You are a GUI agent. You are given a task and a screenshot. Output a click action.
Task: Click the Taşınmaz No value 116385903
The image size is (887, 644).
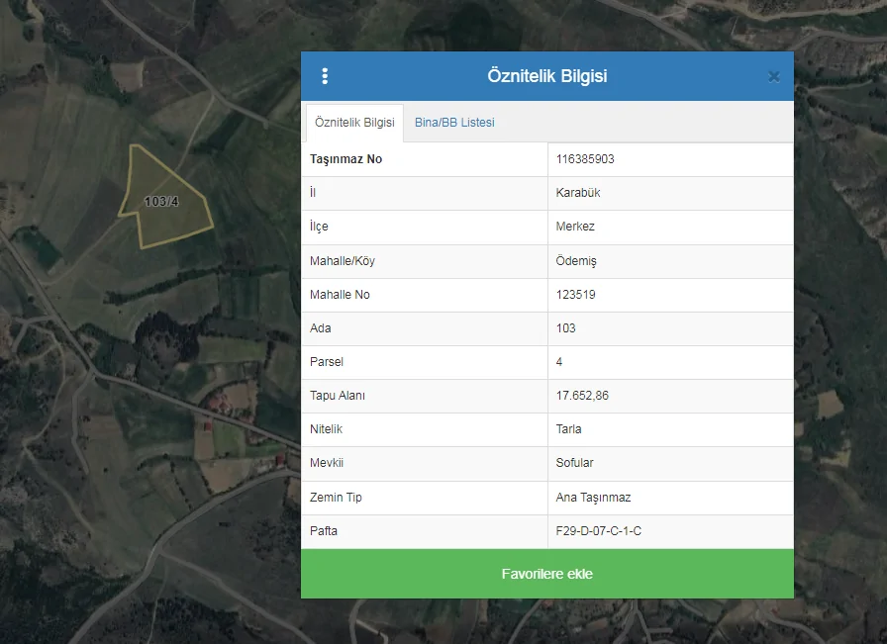click(585, 159)
